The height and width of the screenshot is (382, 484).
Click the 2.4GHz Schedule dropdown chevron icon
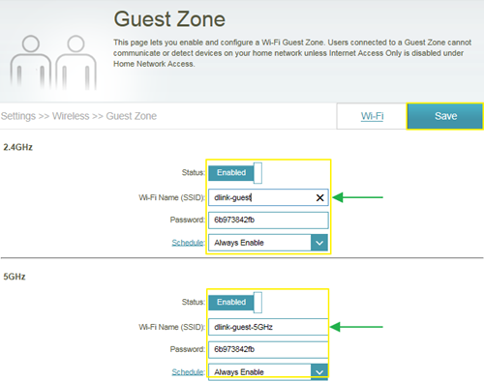pyautogui.click(x=319, y=243)
